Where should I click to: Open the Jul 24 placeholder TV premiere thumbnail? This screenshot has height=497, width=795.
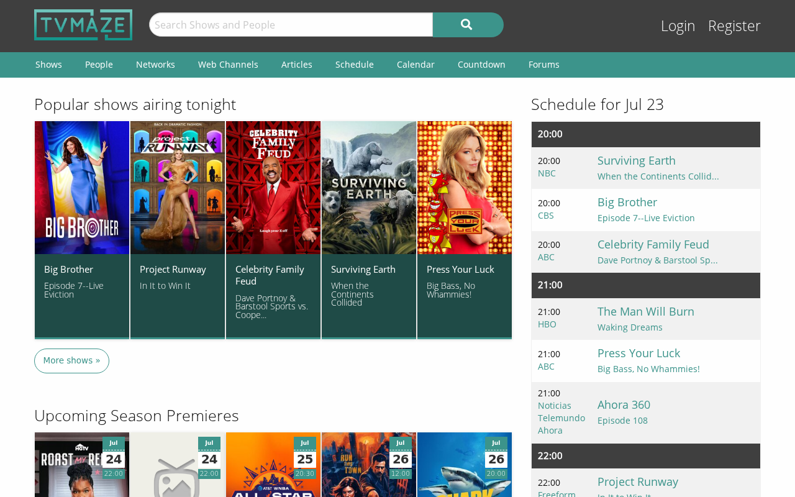[x=178, y=465]
